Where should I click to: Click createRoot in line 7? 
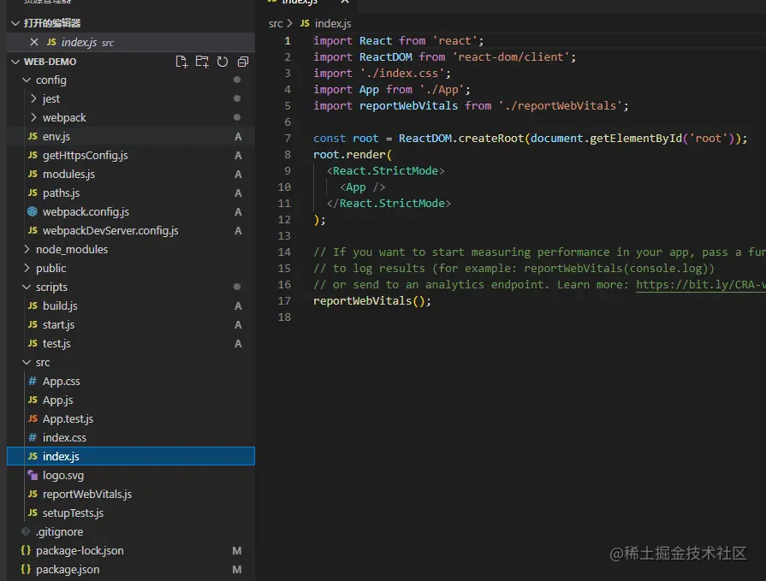(491, 138)
